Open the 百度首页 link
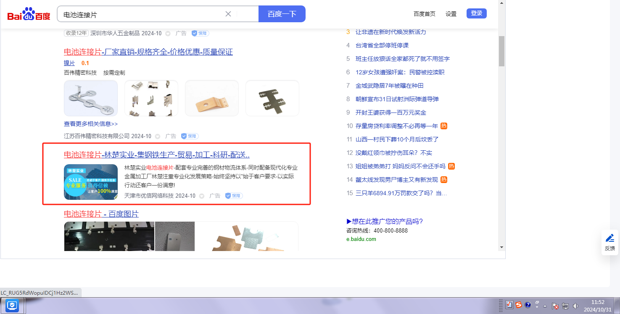 425,14
